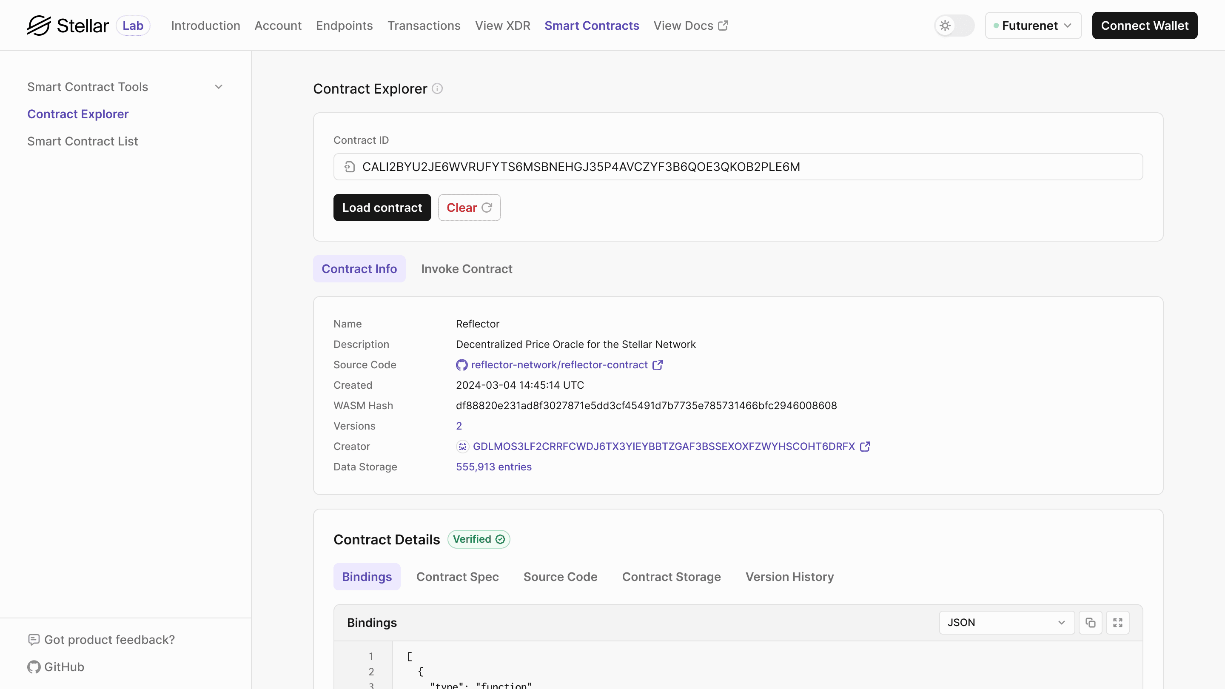Viewport: 1225px width, 689px height.
Task: Click the Decentralized Price Oracle description text
Action: click(x=575, y=344)
